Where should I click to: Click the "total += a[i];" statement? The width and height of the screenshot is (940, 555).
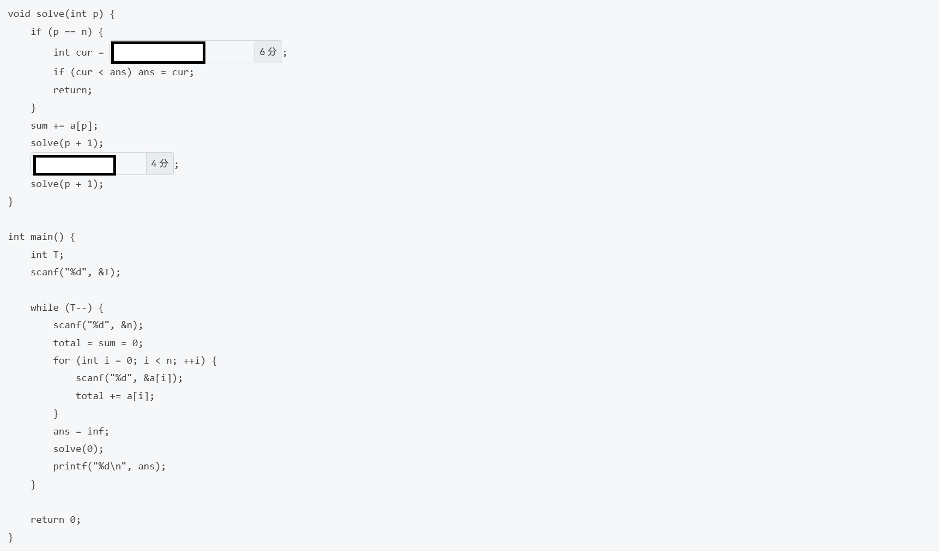pos(115,396)
